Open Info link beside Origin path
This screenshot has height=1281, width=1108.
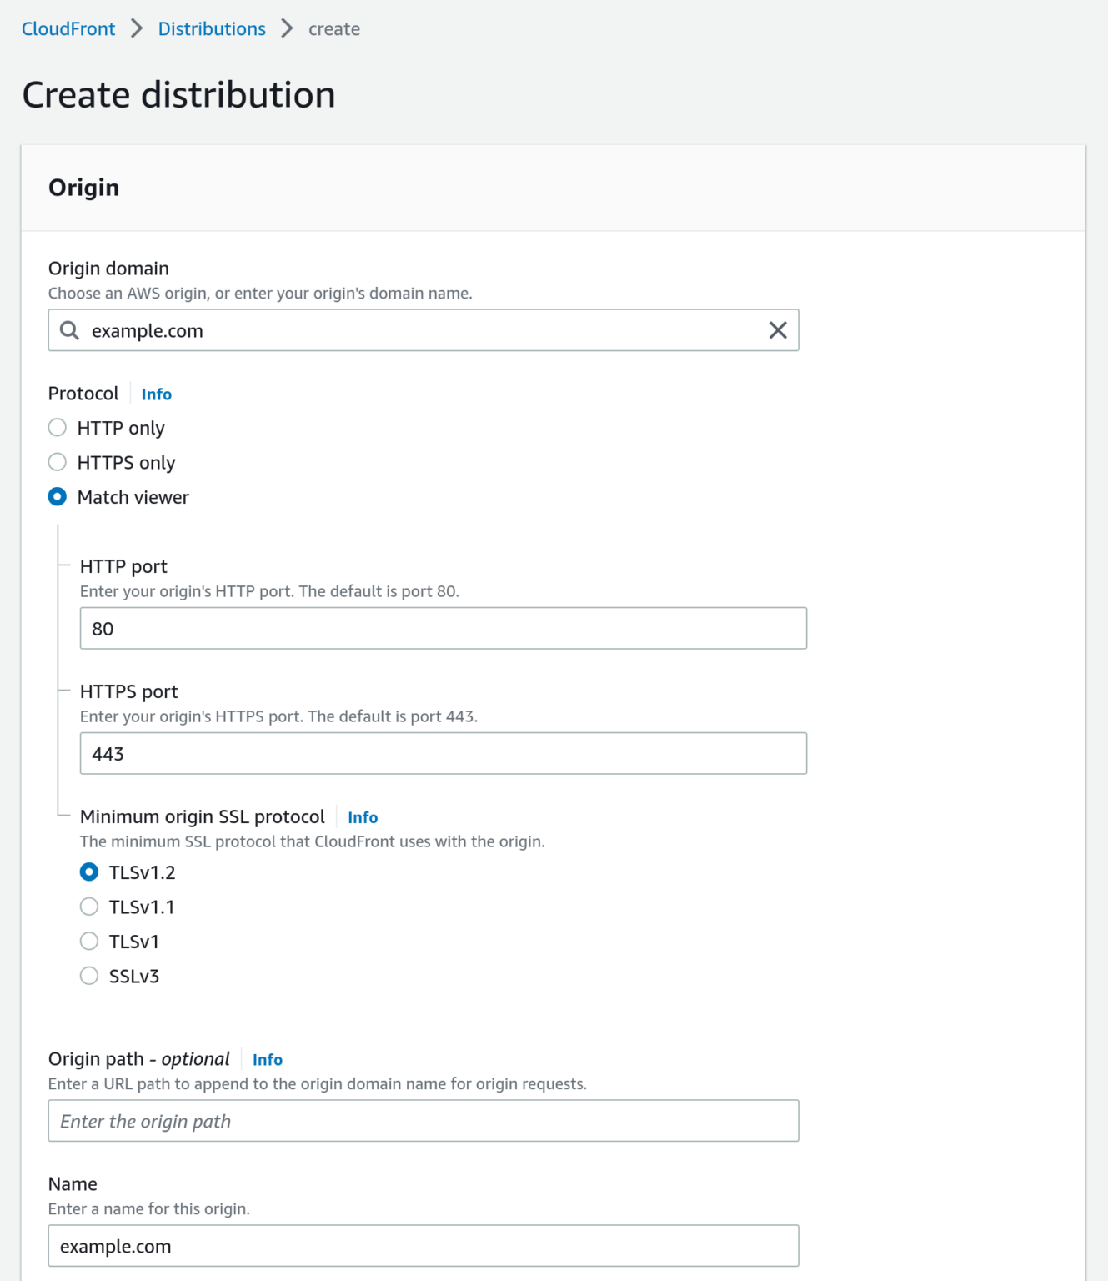[x=267, y=1060]
